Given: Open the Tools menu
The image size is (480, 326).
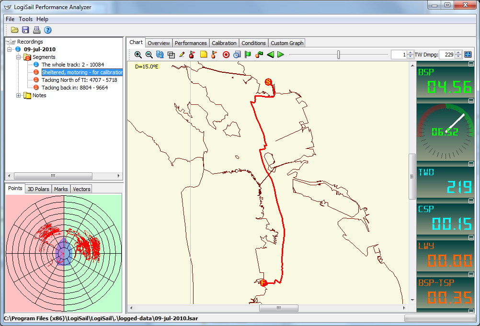Looking at the screenshot, I should pyautogui.click(x=26, y=19).
